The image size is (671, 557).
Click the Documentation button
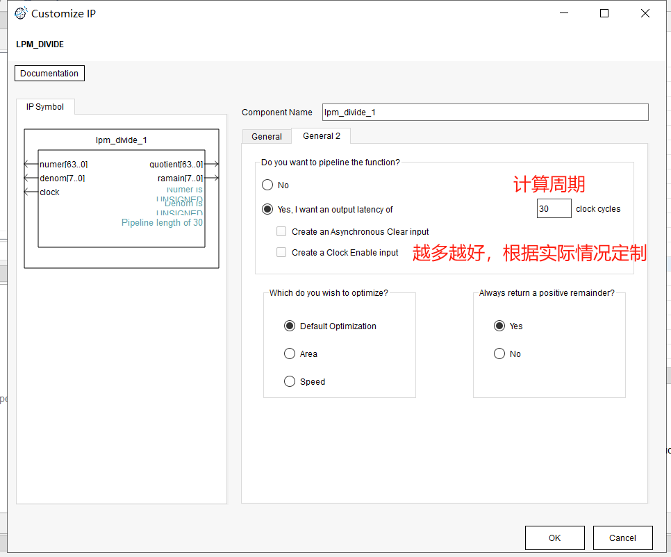coord(49,73)
